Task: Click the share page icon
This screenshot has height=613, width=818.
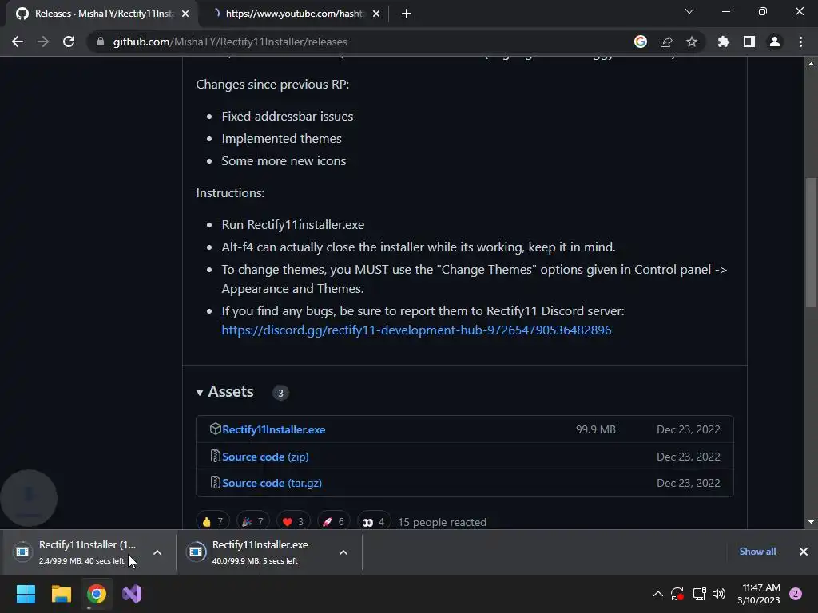Action: click(666, 42)
